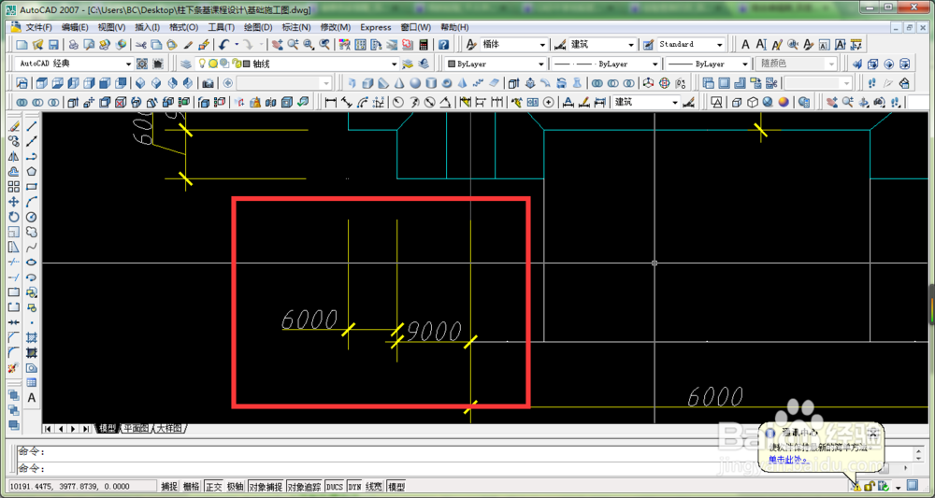
Task: Select the Polygon draw tool
Action: click(32, 171)
